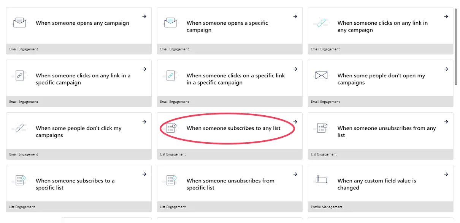
Task: Open arrow on 'clicks on a specific link in a specific campaign'
Action: (x=295, y=69)
